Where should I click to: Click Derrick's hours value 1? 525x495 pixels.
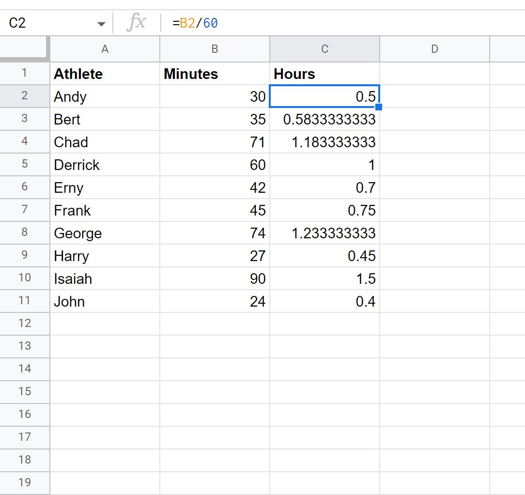pyautogui.click(x=324, y=165)
